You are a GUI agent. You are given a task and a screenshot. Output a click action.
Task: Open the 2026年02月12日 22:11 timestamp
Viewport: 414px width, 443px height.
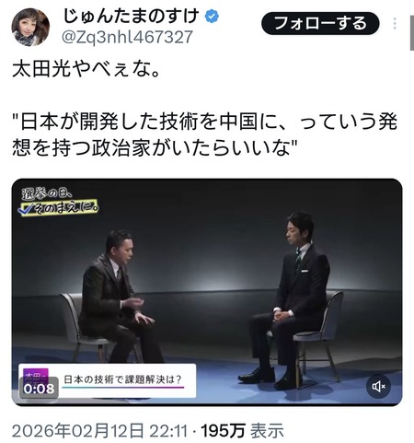[99, 431]
